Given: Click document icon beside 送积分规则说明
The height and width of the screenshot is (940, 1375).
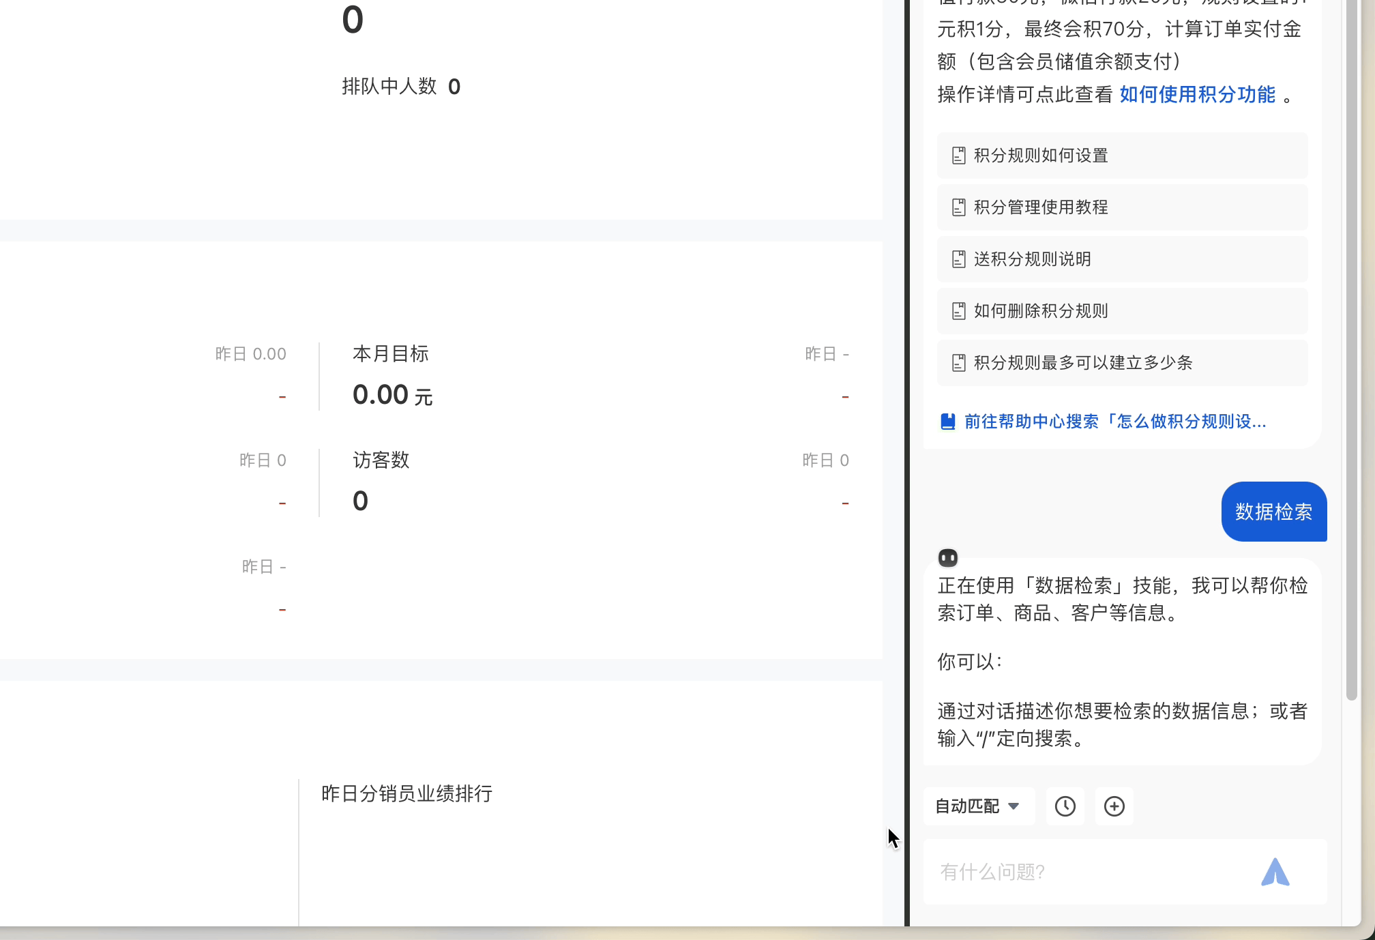Looking at the screenshot, I should (x=958, y=259).
